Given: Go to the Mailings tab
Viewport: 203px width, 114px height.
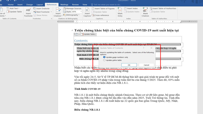Looking at the screenshot, I should (64, 5).
